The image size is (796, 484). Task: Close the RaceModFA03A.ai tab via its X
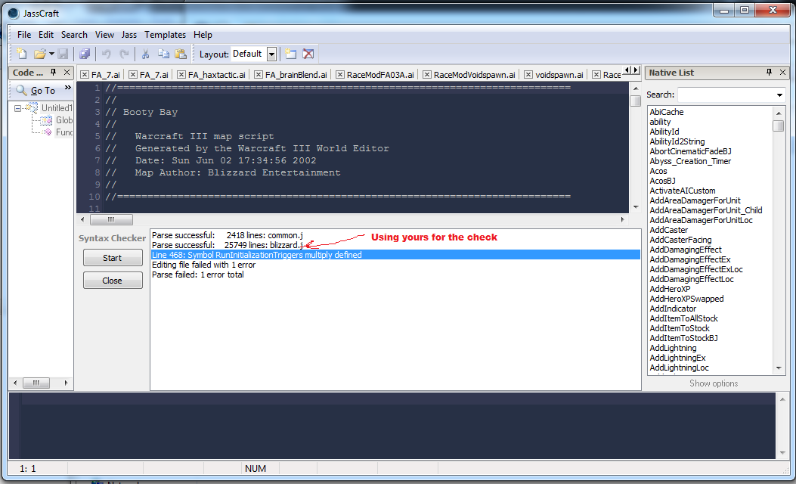point(340,75)
